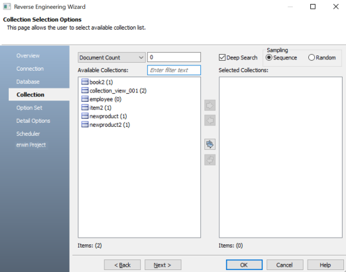This screenshot has height=272, width=346.
Task: Click the Enter filter text field
Action: (174, 70)
